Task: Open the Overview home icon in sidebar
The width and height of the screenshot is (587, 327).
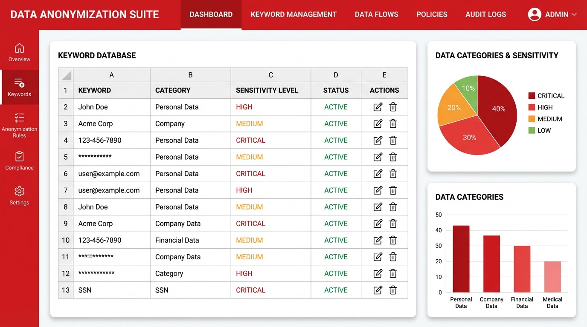Action: (x=19, y=48)
